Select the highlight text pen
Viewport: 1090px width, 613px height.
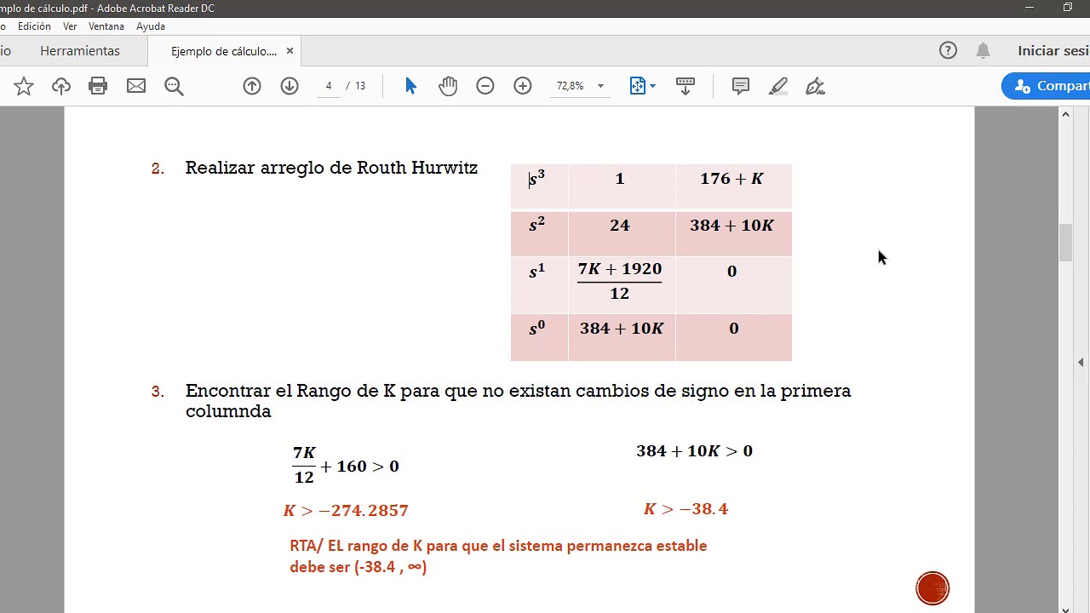pyautogui.click(x=778, y=86)
